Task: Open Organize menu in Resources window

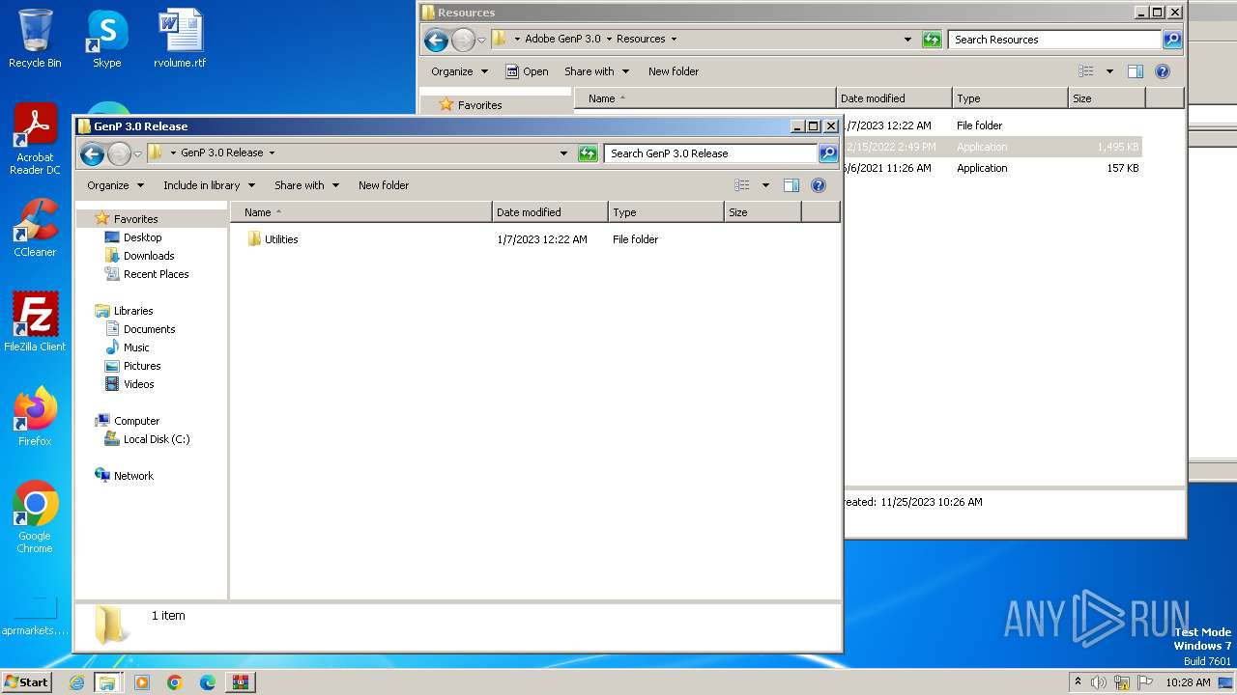Action: coord(459,71)
